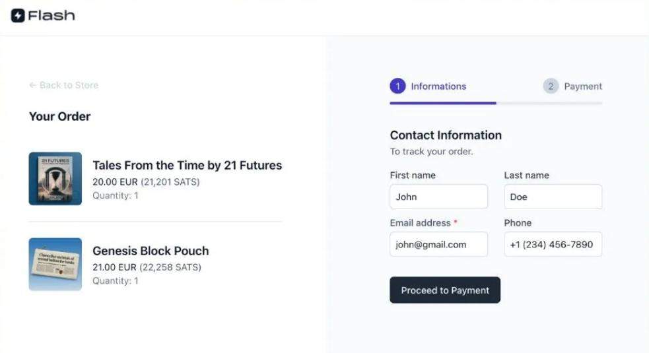The height and width of the screenshot is (353, 649).
Task: Click the checkout progress bar
Action: tap(496, 103)
